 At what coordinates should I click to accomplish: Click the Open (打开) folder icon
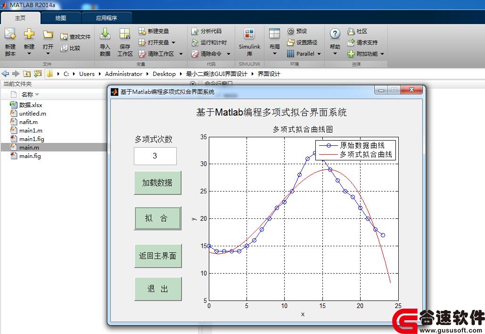click(48, 34)
